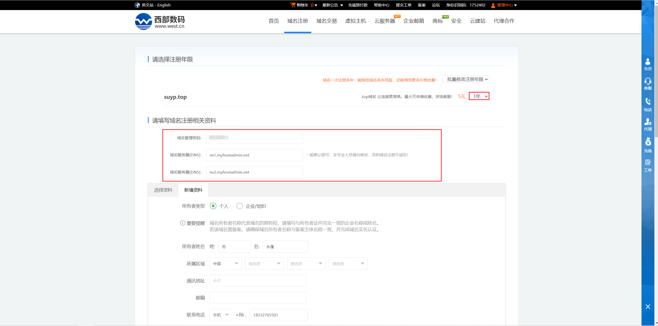Open the 1年 registration period dropdown

coord(479,96)
